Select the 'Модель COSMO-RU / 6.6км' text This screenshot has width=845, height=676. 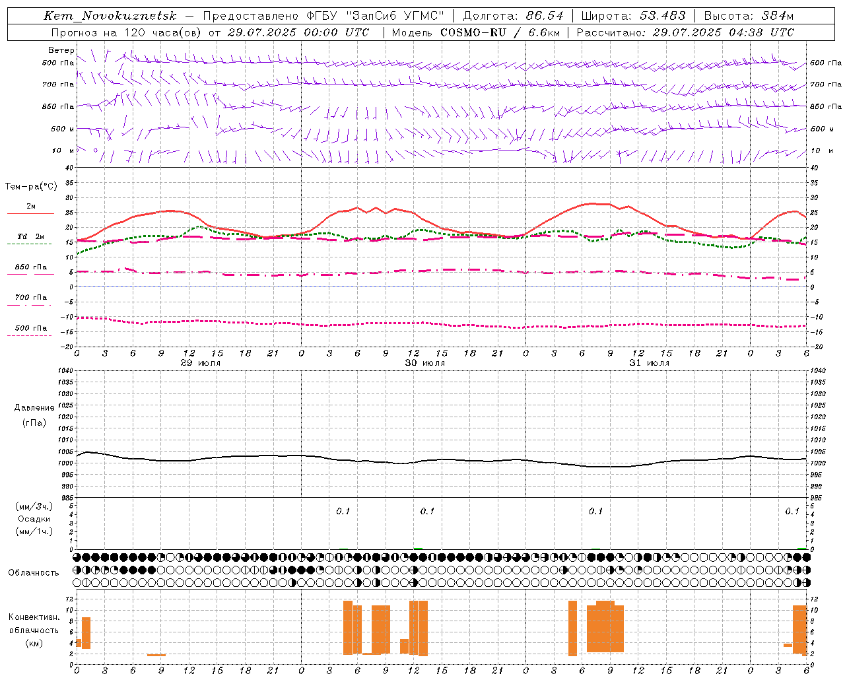point(475,32)
